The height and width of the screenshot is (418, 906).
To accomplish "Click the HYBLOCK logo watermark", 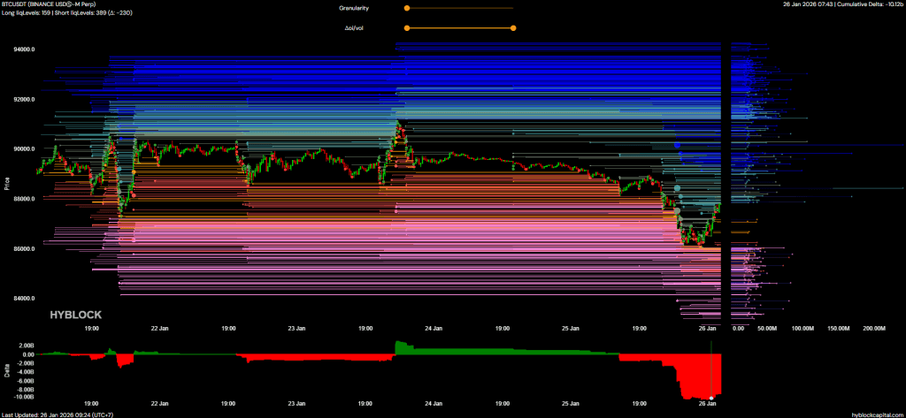I will tap(75, 315).
